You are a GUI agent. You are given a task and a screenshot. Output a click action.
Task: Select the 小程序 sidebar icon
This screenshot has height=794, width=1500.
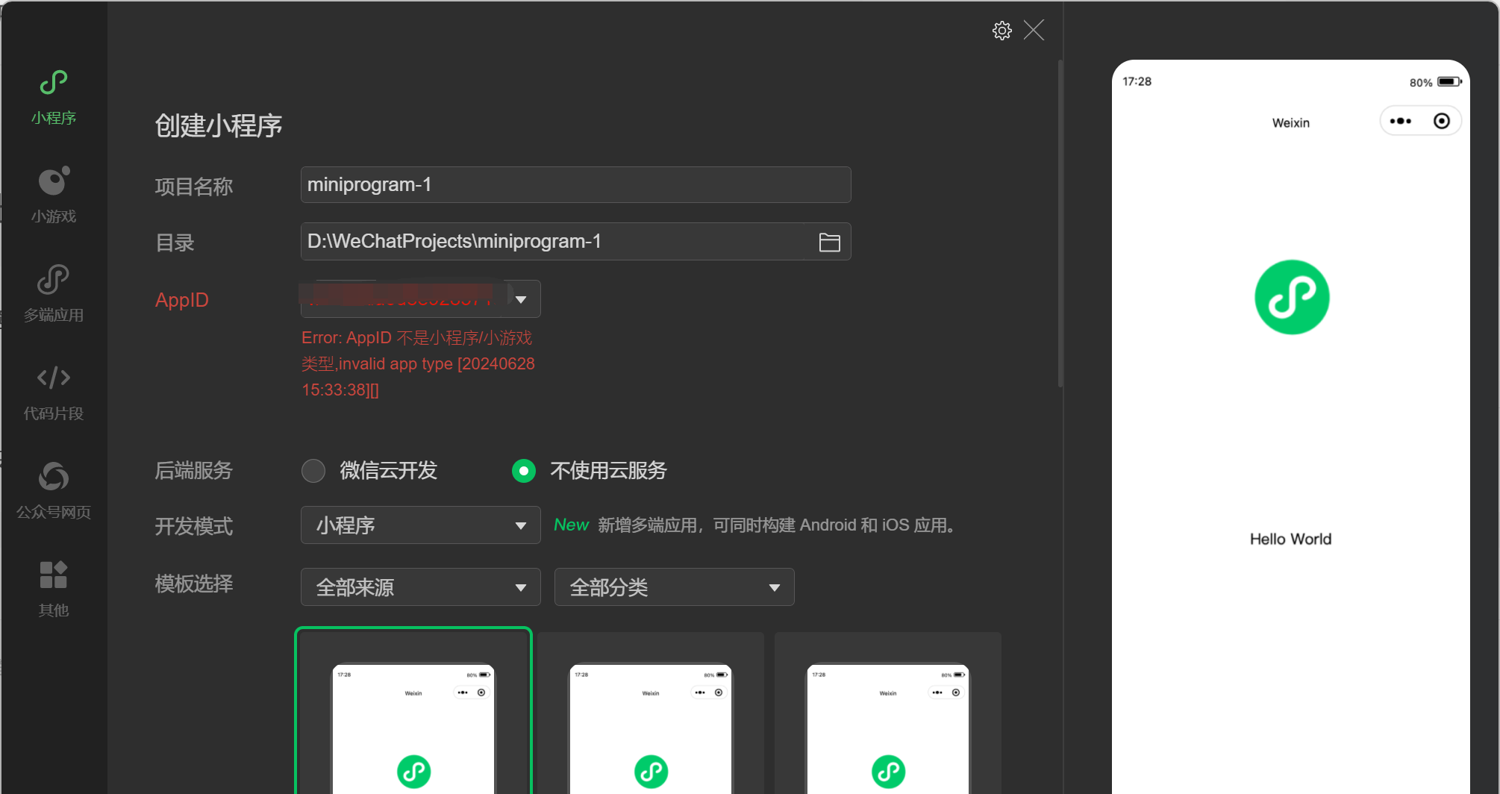pos(54,96)
